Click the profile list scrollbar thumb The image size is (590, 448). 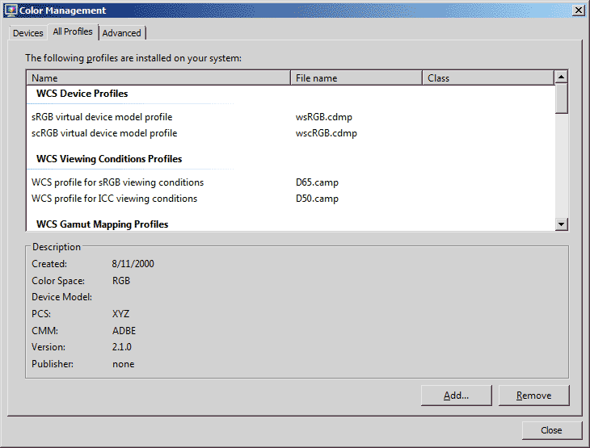pyautogui.click(x=562, y=98)
